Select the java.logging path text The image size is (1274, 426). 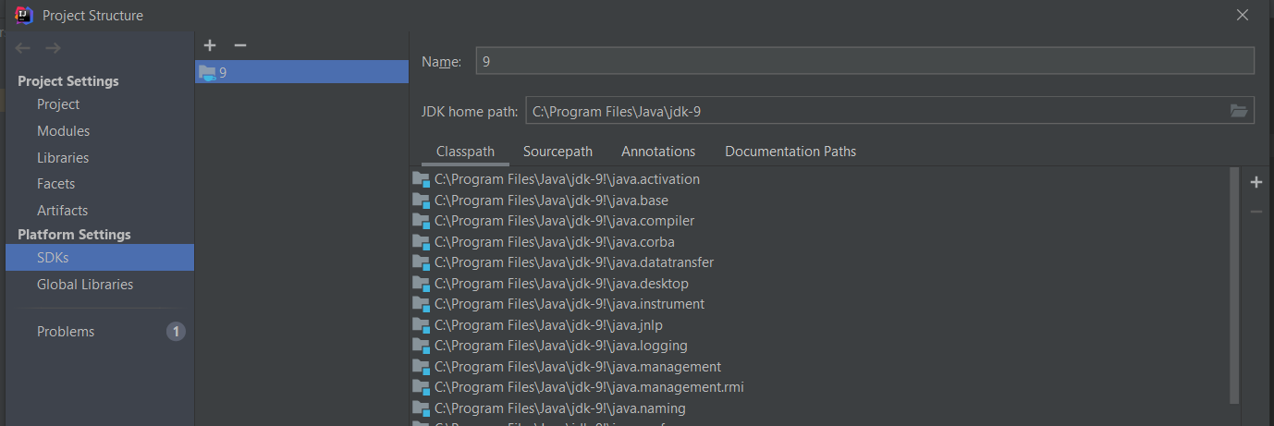point(561,346)
